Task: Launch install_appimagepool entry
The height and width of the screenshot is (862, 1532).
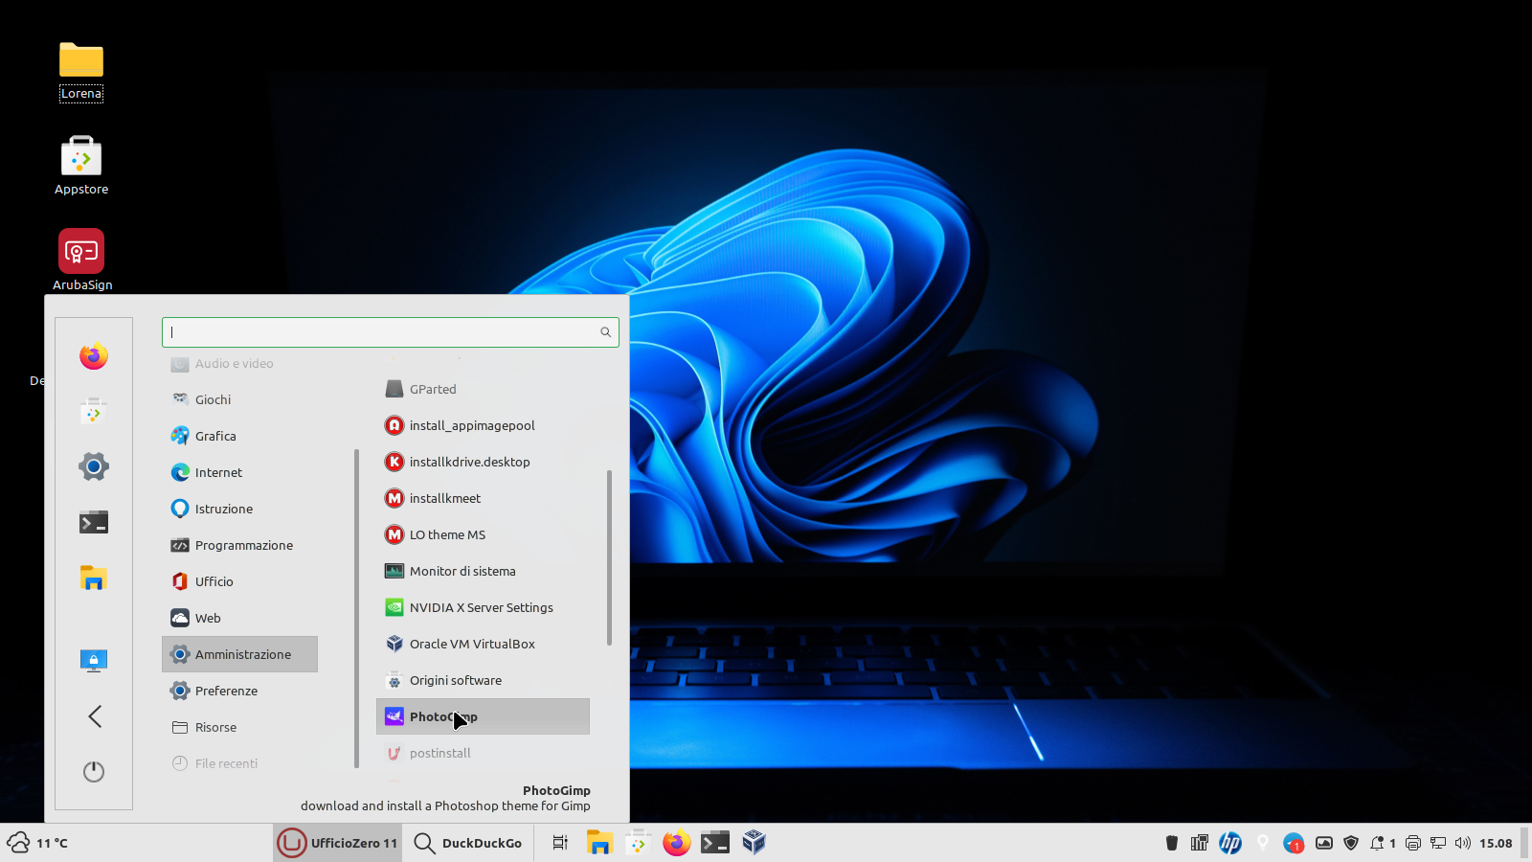Action: coord(483,425)
